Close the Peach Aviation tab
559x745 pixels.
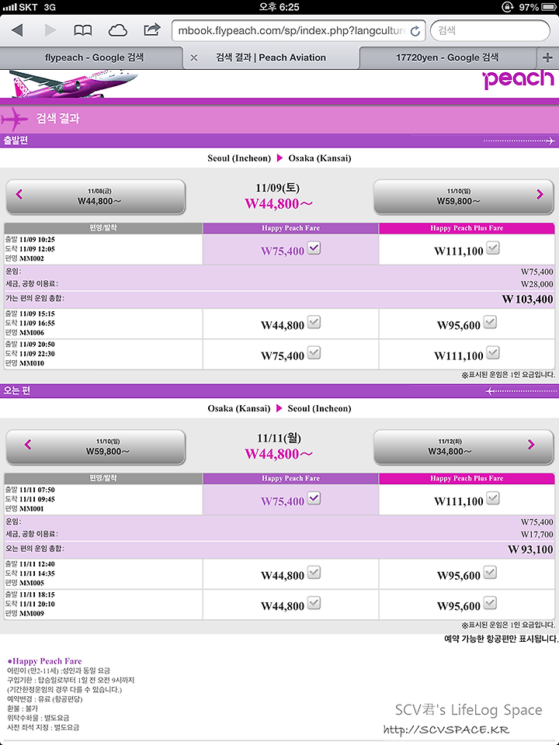193,57
